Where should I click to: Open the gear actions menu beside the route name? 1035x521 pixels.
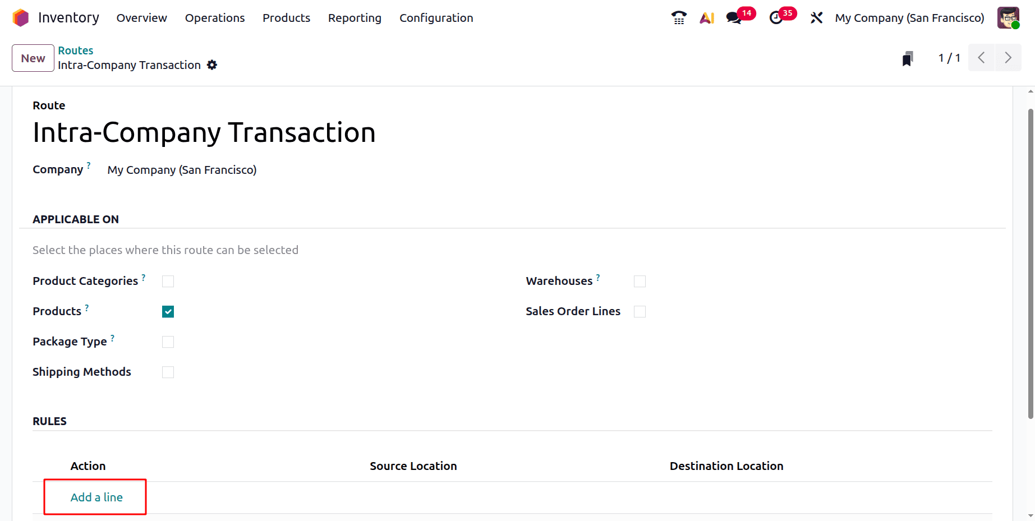coord(212,65)
